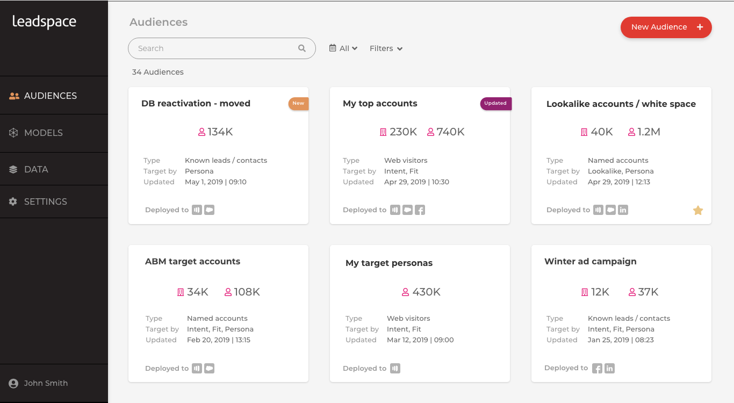Open Settings from the sidebar
Image resolution: width=734 pixels, height=403 pixels.
click(x=45, y=201)
